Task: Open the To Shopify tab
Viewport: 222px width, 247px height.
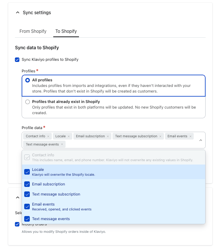Action: click(66, 31)
